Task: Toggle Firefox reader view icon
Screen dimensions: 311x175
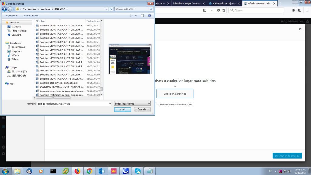Action: pyautogui.click(x=205, y=10)
